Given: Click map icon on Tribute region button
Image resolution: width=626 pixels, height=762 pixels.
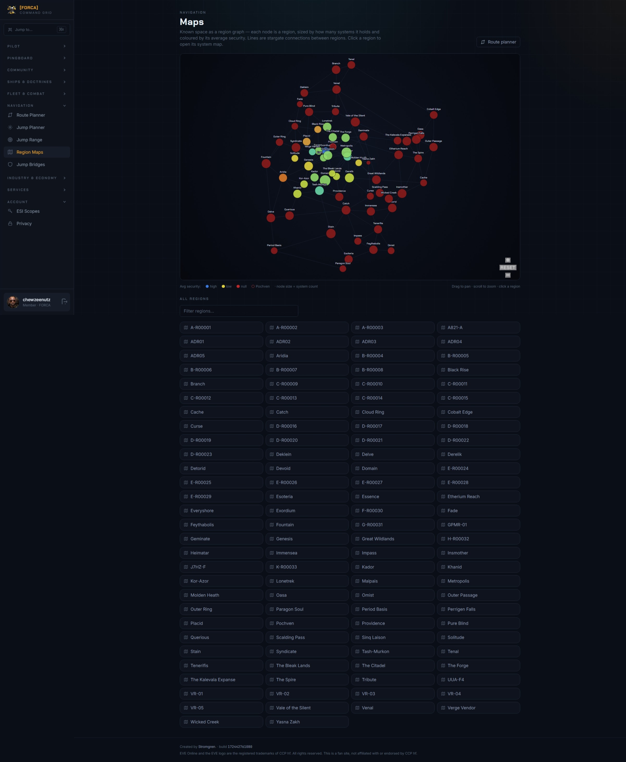Looking at the screenshot, I should [357, 680].
